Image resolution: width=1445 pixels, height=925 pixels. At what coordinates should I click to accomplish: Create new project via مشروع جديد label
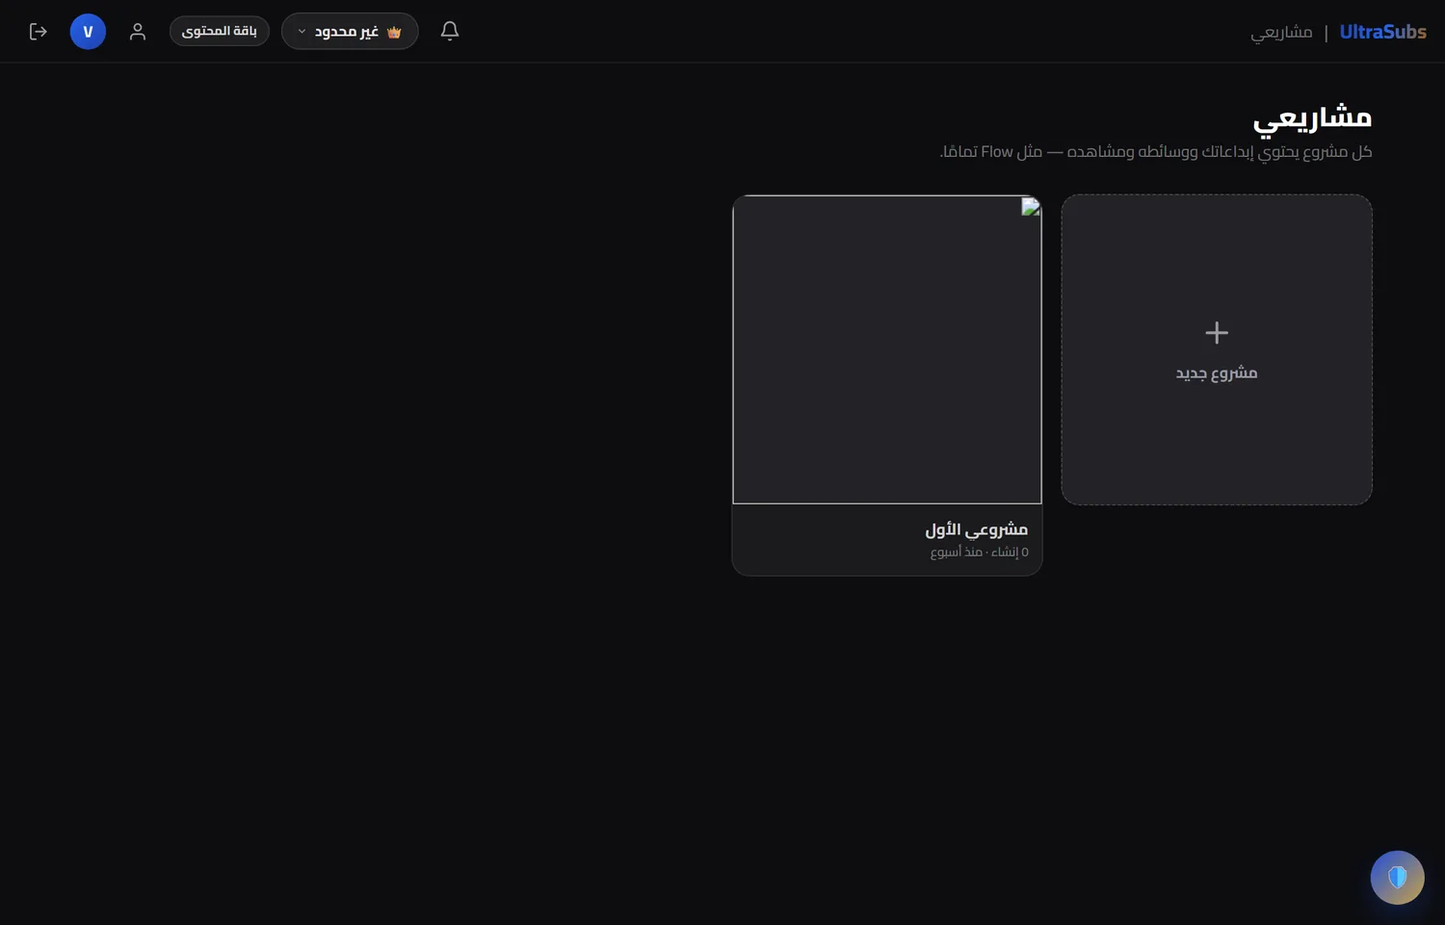(x=1217, y=373)
